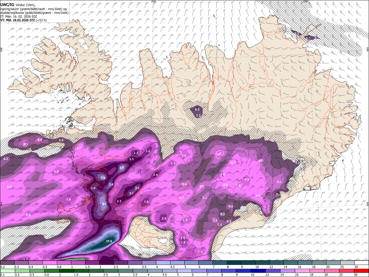This screenshot has width=369, height=277.
Task: Select the 2.0 value label on the map
Action: 164,219
